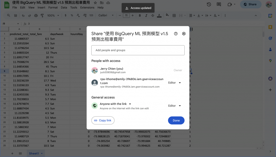
Task: Star the spreadsheet document
Action: [x=95, y=3]
